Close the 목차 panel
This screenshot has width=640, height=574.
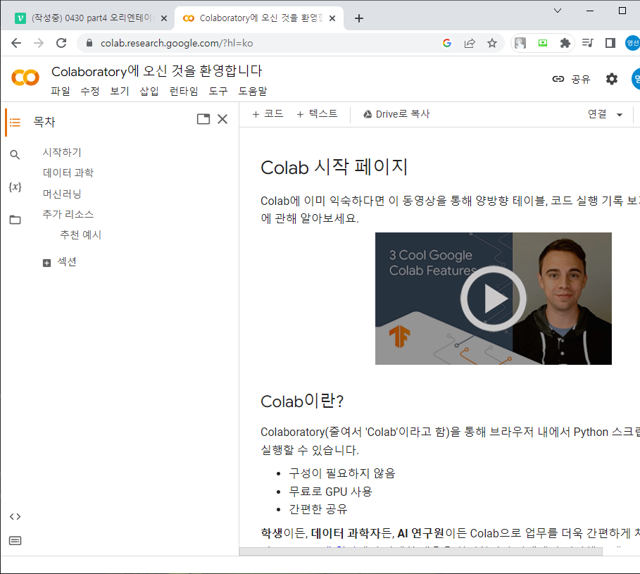222,119
